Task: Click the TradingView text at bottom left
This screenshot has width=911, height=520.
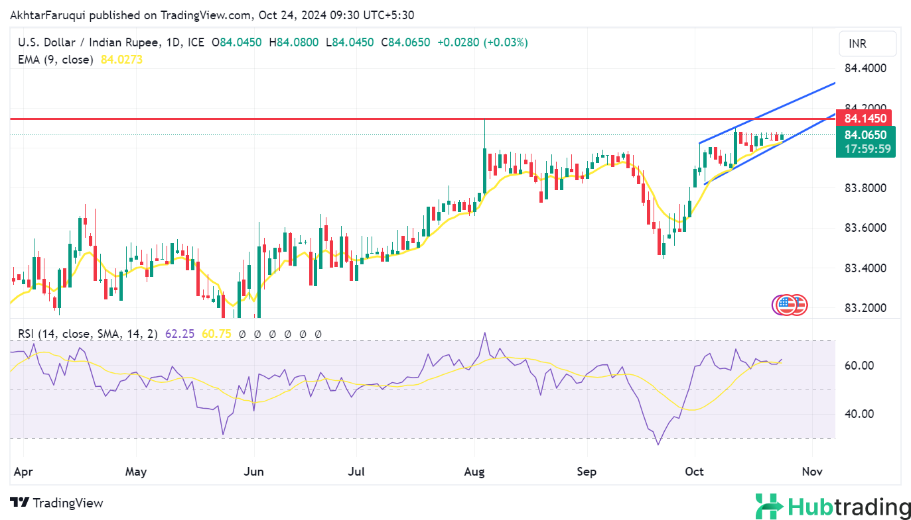Action: coord(68,503)
